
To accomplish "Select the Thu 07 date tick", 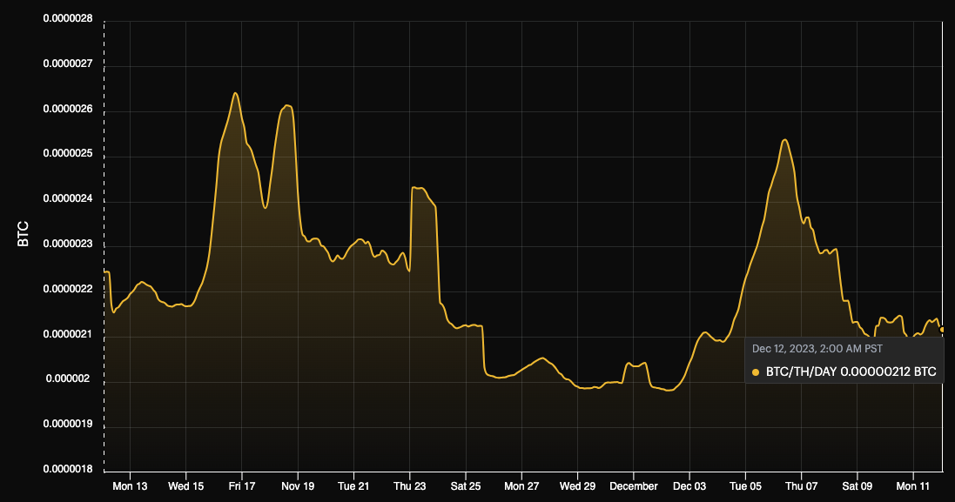I will pos(802,486).
